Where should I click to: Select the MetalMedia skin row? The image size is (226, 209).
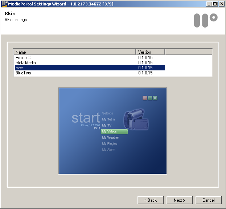[x=90, y=63]
